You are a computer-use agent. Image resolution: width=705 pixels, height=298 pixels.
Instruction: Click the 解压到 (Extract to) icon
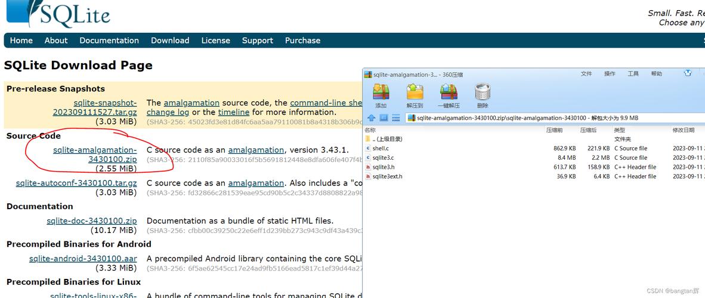[415, 92]
